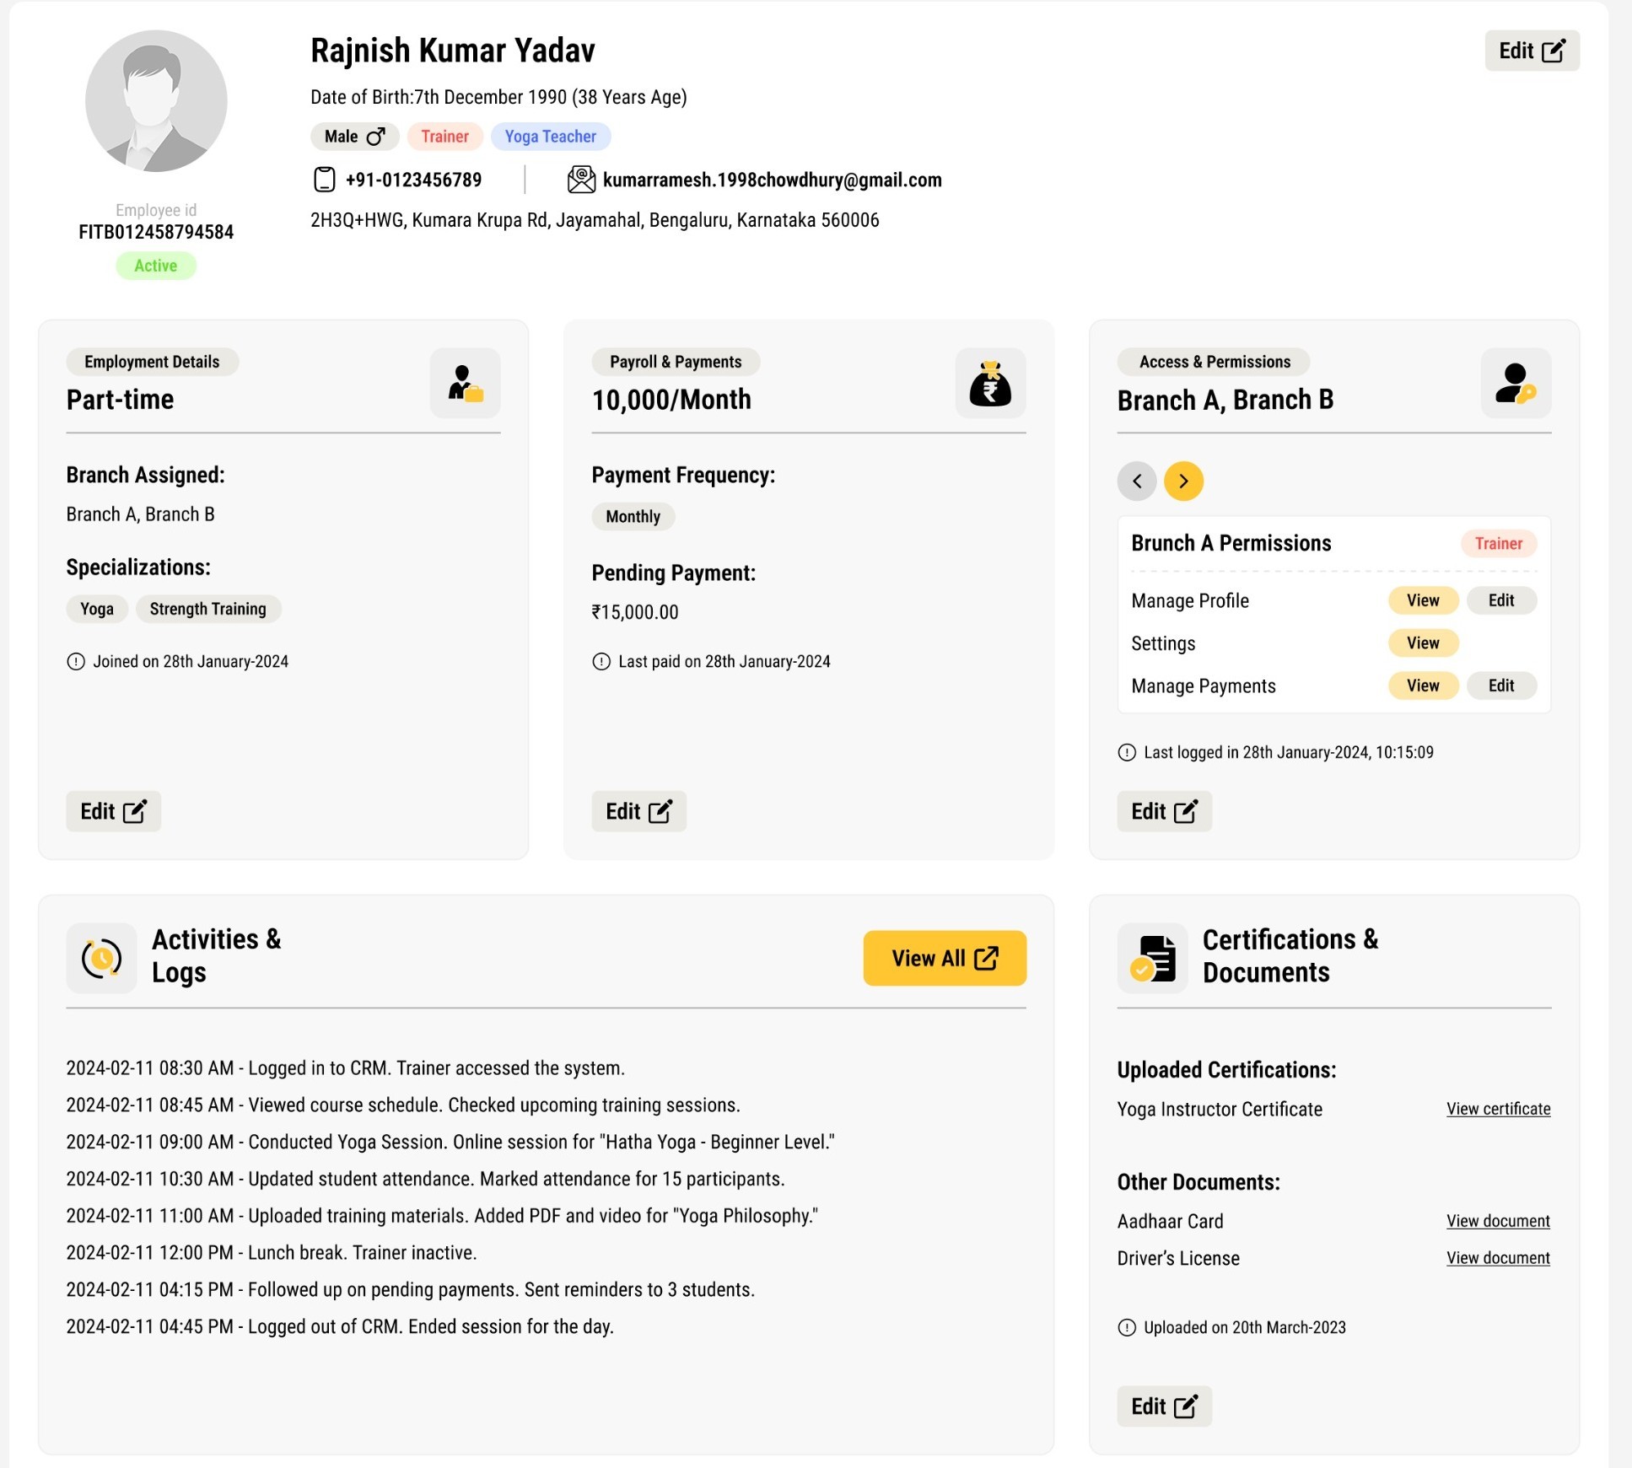The image size is (1632, 1468).
Task: Select the Monthly payment frequency pill
Action: (x=633, y=516)
